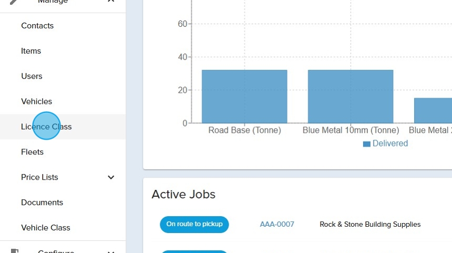Screen dimensions: 452x253
Task: Open the Vehicles menu entry
Action: click(36, 101)
